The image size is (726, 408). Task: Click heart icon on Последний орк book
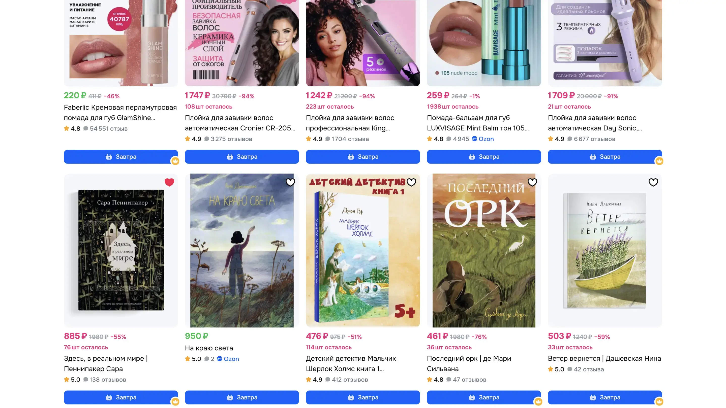pos(532,182)
